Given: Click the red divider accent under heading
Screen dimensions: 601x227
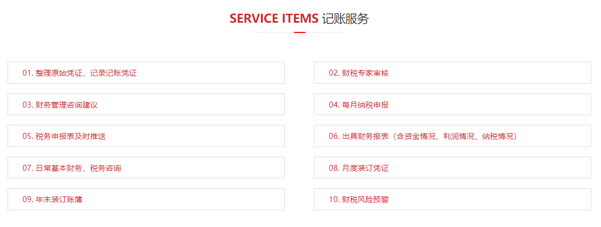Looking at the screenshot, I should 299,32.
